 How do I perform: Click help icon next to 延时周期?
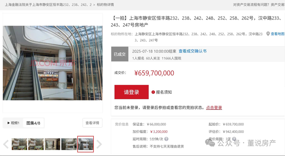click(166, 139)
